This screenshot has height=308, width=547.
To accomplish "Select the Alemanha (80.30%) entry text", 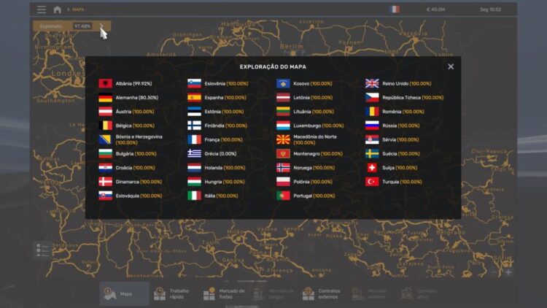I will [137, 98].
